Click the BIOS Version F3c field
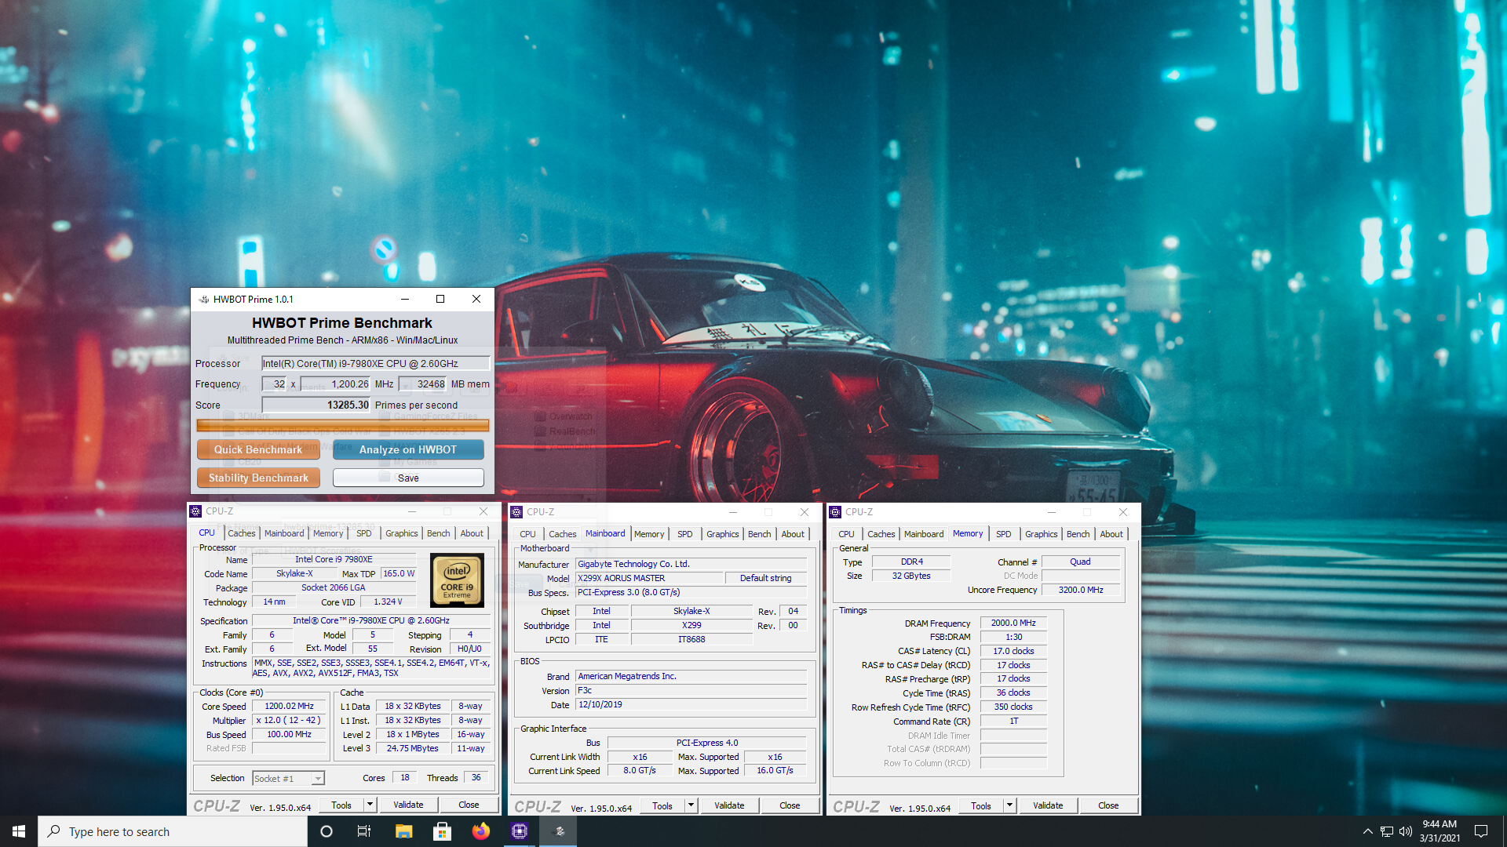 pos(691,690)
